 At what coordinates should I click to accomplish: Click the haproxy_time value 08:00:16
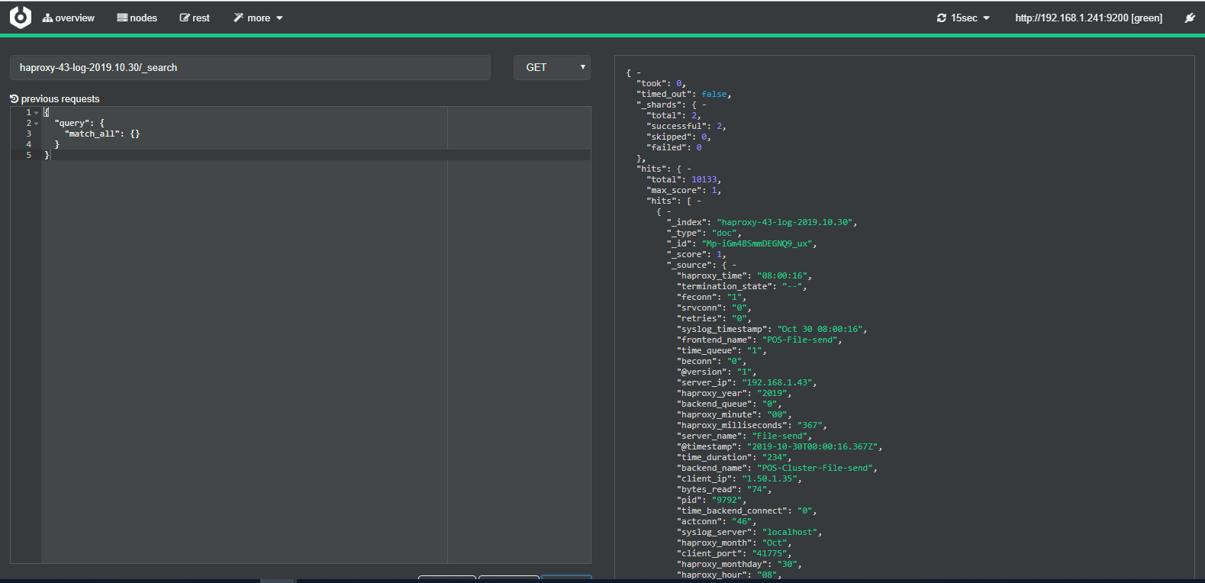781,276
